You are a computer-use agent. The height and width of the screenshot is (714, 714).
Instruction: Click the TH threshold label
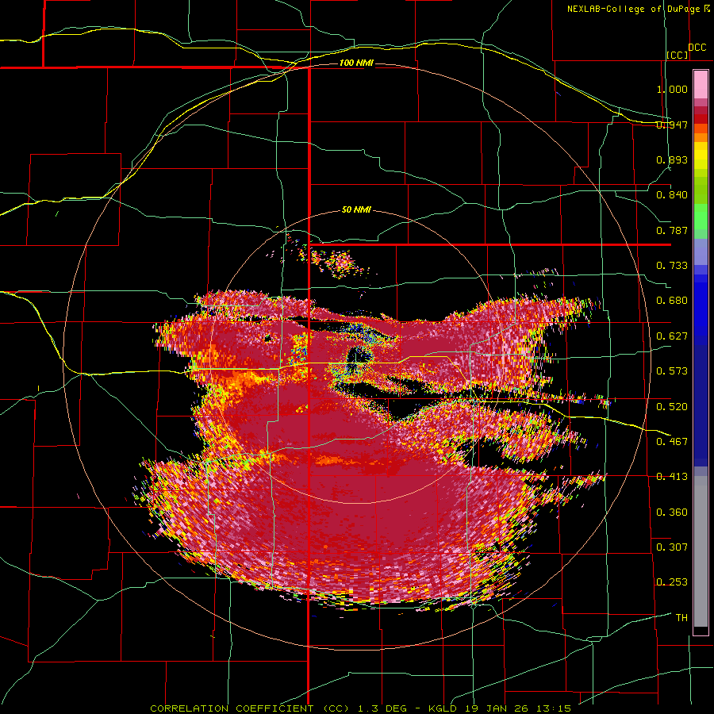(681, 617)
